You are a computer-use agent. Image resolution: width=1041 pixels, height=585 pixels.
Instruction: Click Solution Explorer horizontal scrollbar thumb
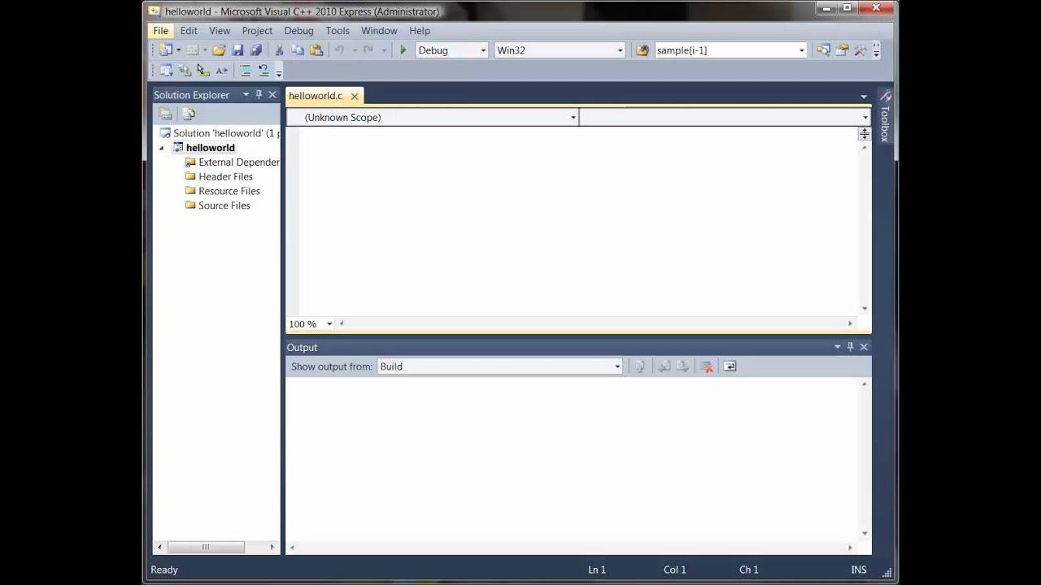point(206,548)
